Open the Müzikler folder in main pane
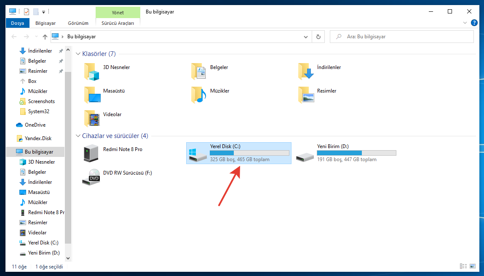 click(199, 95)
